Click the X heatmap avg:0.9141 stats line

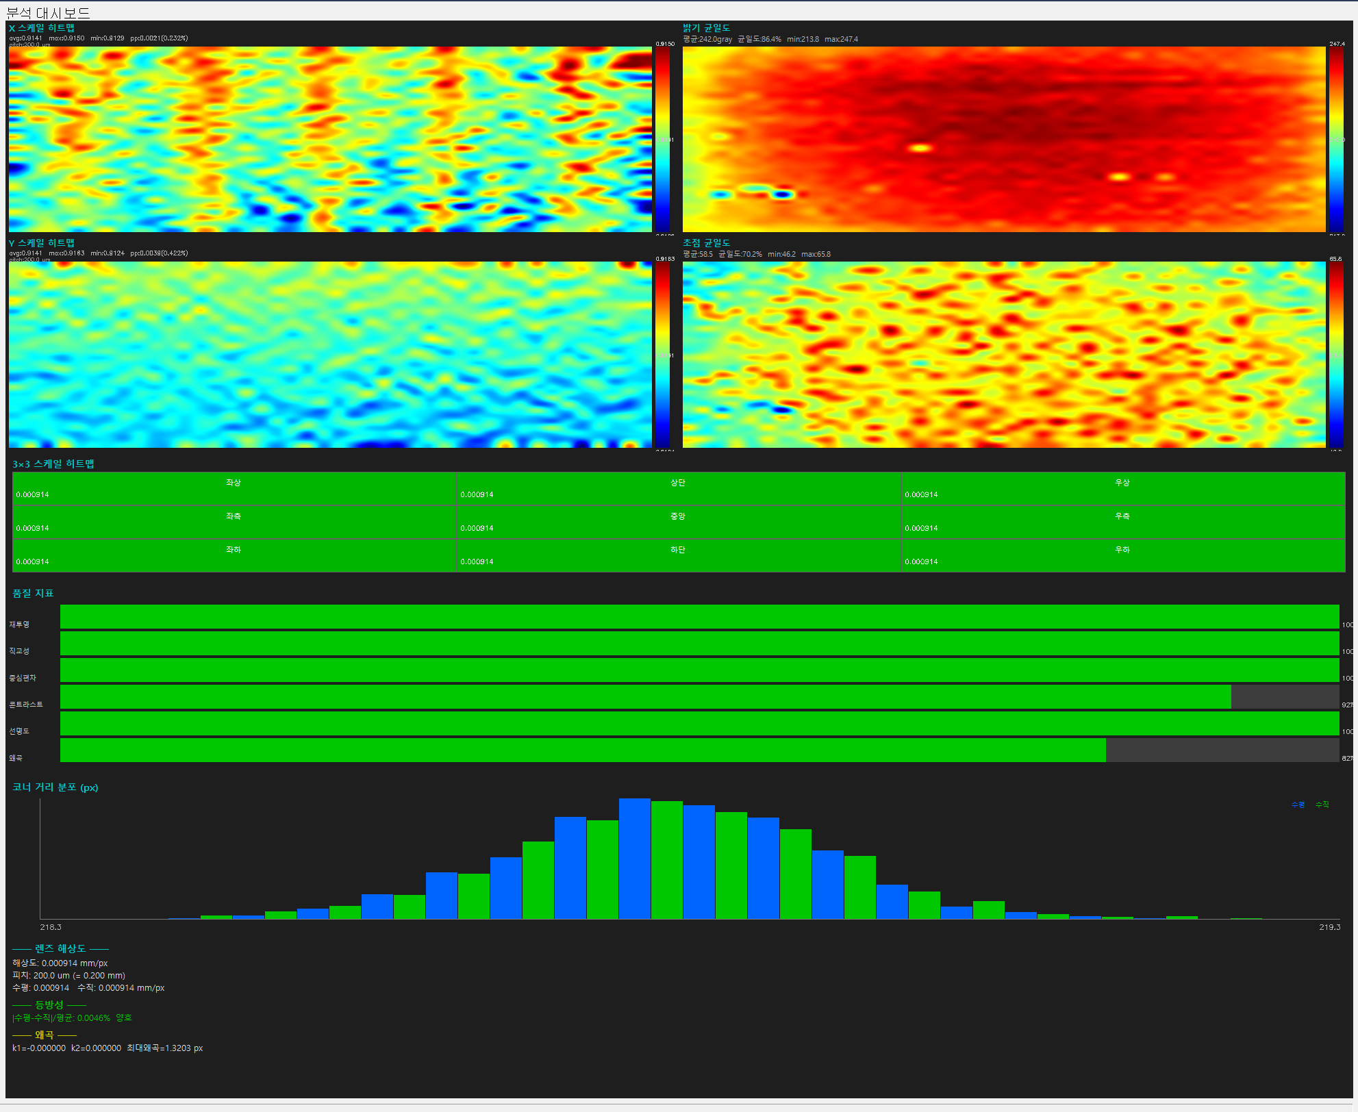click(99, 38)
